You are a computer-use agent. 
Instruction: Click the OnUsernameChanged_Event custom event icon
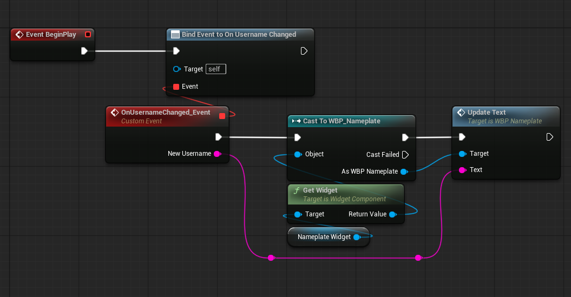114,113
